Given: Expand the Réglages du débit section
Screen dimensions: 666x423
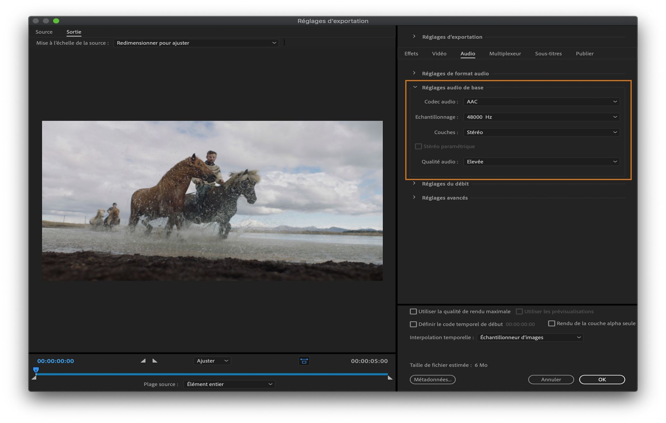Looking at the screenshot, I should (414, 184).
